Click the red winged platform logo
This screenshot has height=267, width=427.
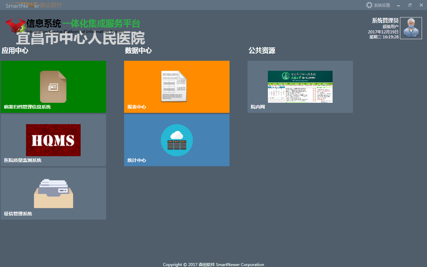click(x=15, y=25)
